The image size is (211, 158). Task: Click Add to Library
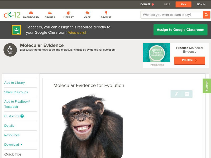(x=15, y=83)
